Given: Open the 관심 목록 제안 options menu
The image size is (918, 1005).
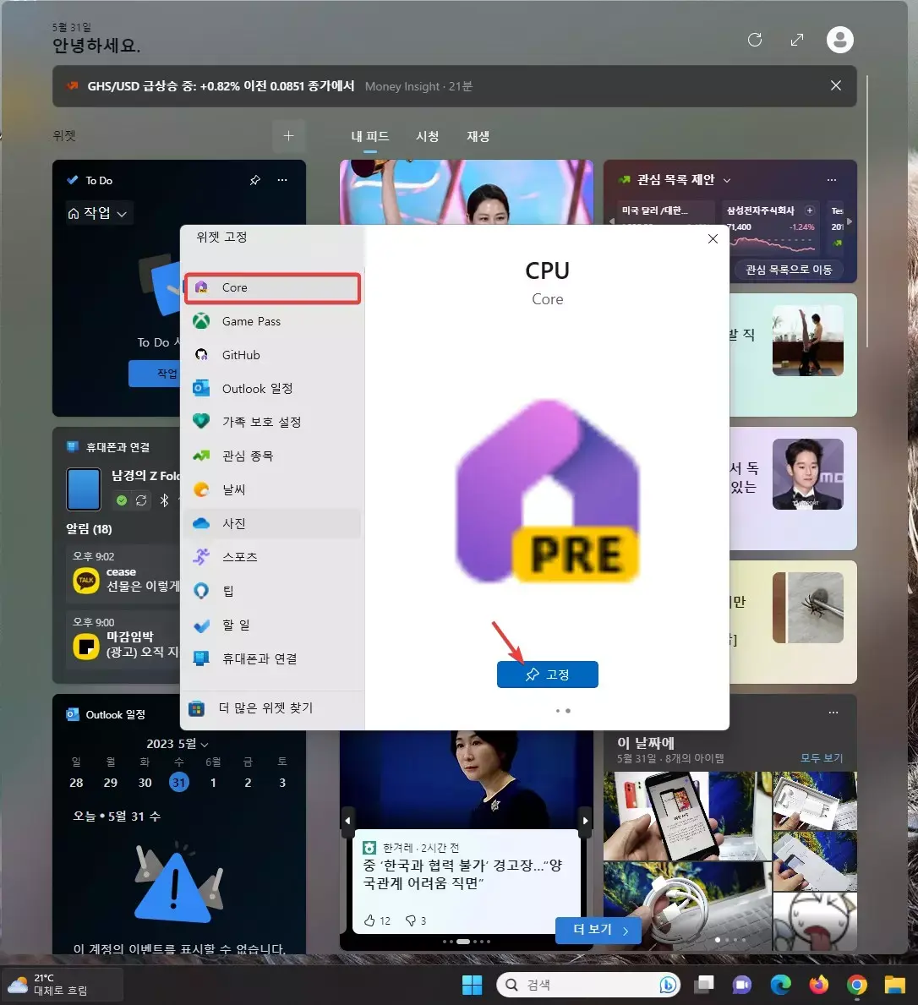Looking at the screenshot, I should pos(832,179).
